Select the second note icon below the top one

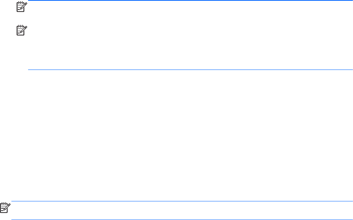coord(22,30)
